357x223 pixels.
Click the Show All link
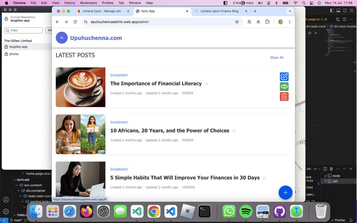(x=277, y=58)
